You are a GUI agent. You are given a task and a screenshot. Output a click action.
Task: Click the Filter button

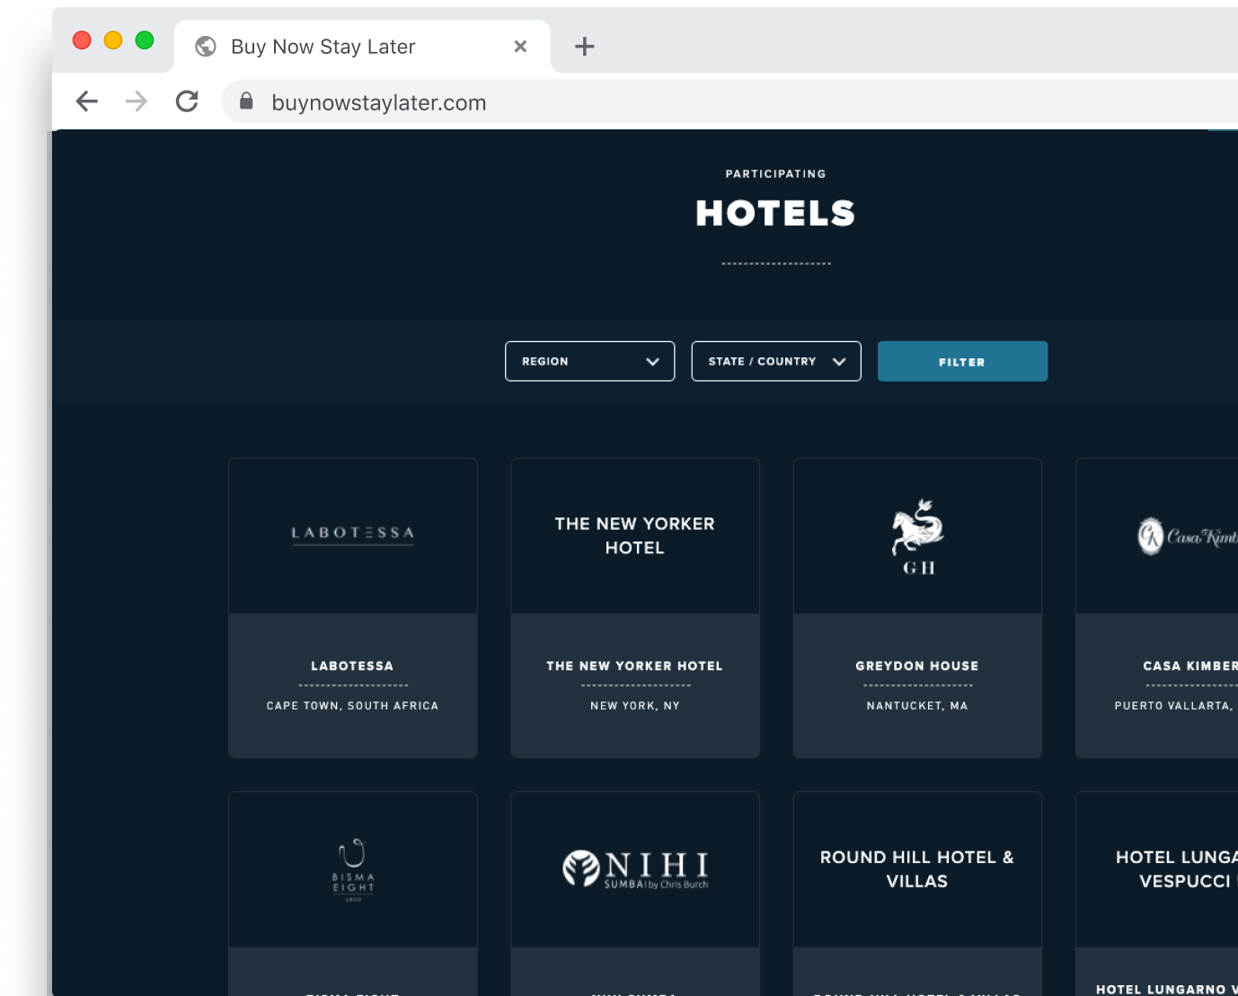tap(962, 361)
